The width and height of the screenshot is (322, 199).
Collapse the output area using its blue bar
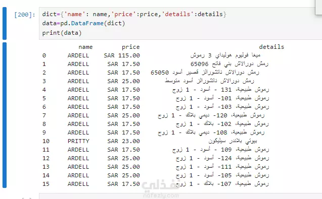(5, 115)
